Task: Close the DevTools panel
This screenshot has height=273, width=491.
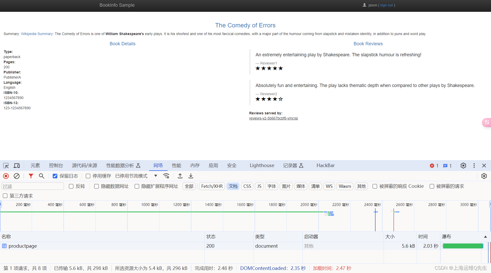Action: (484, 166)
